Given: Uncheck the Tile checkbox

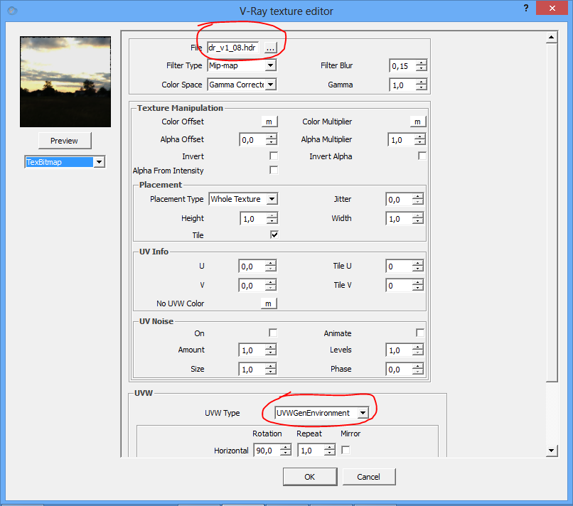Looking at the screenshot, I should [274, 235].
